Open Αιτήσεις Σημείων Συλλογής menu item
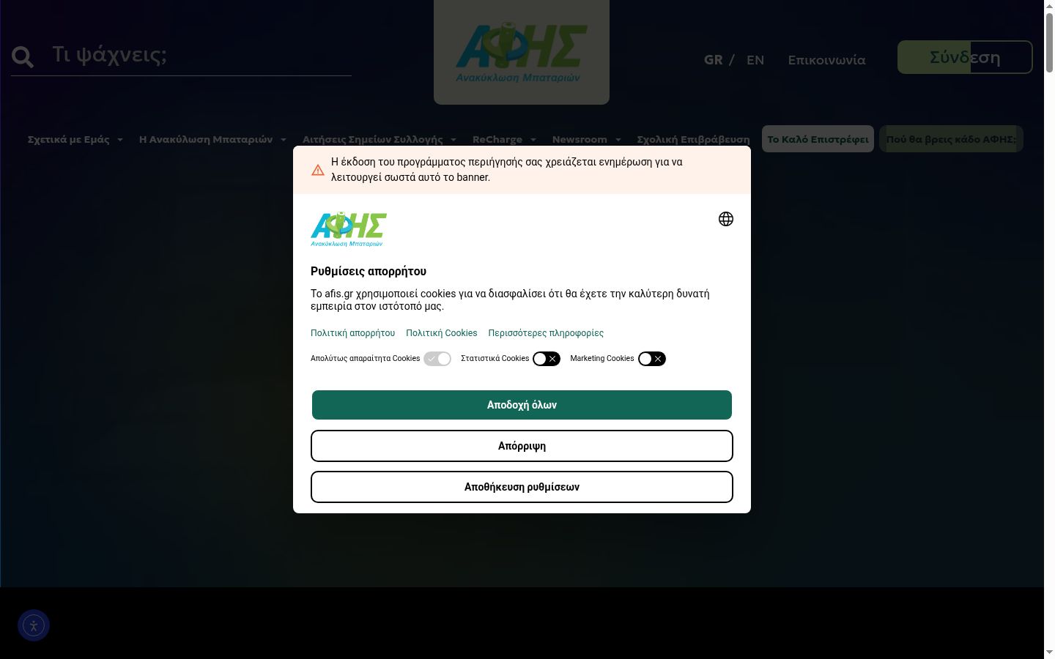The height and width of the screenshot is (659, 1055). pyautogui.click(x=373, y=139)
